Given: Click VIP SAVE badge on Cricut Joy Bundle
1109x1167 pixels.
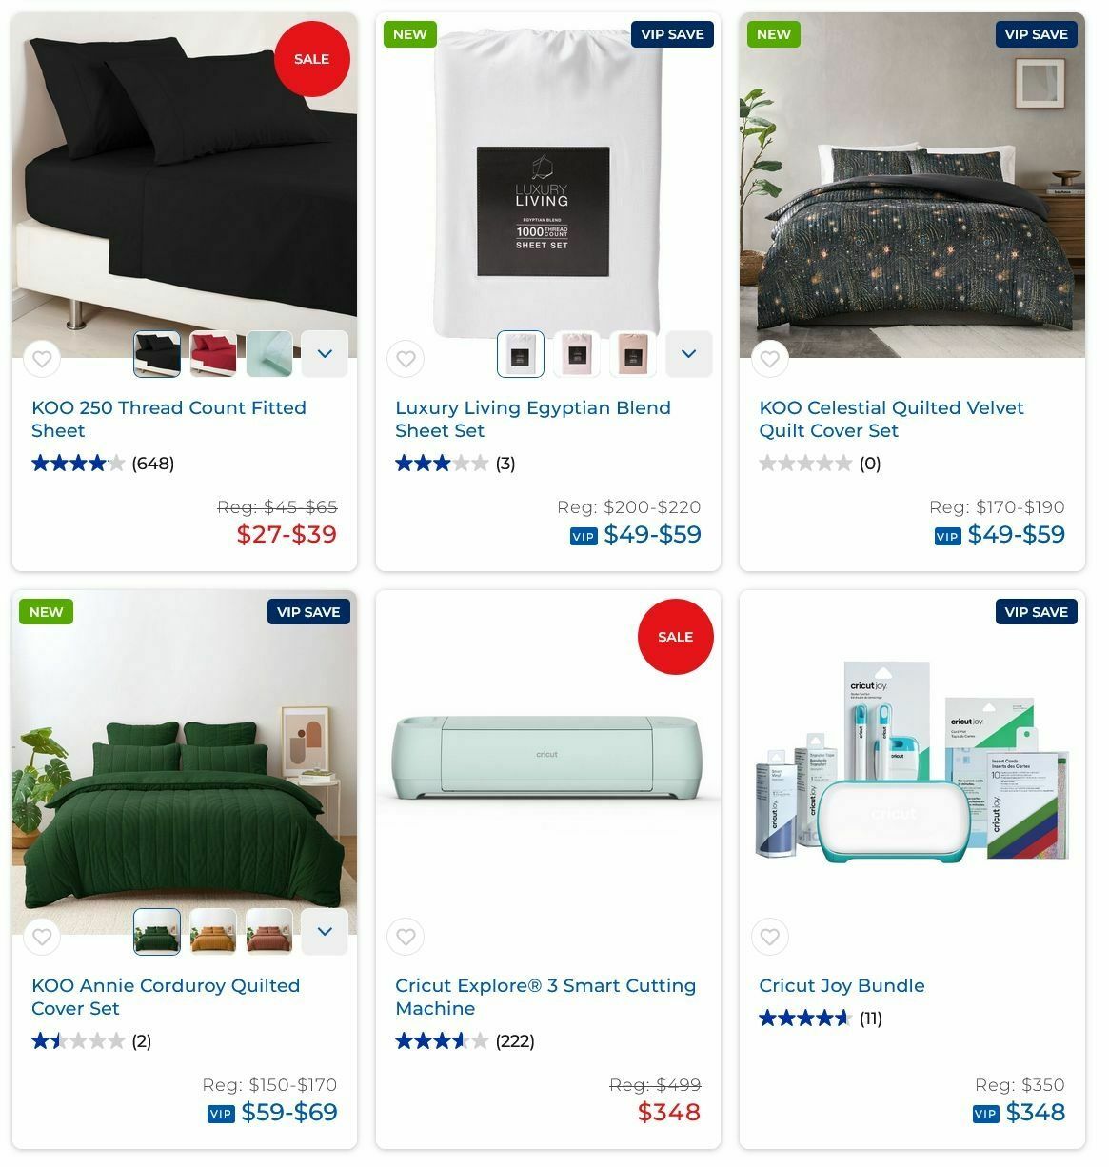Looking at the screenshot, I should [x=1036, y=611].
